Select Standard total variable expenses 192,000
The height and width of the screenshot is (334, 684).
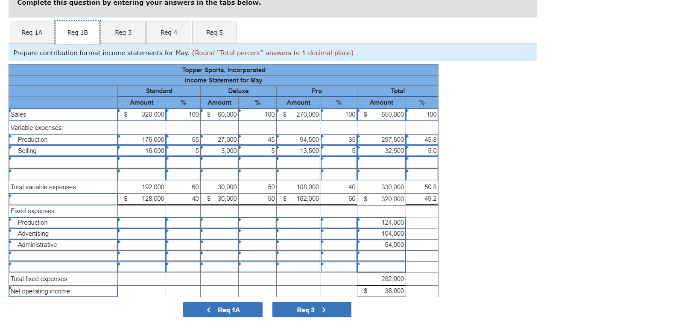[x=142, y=187]
